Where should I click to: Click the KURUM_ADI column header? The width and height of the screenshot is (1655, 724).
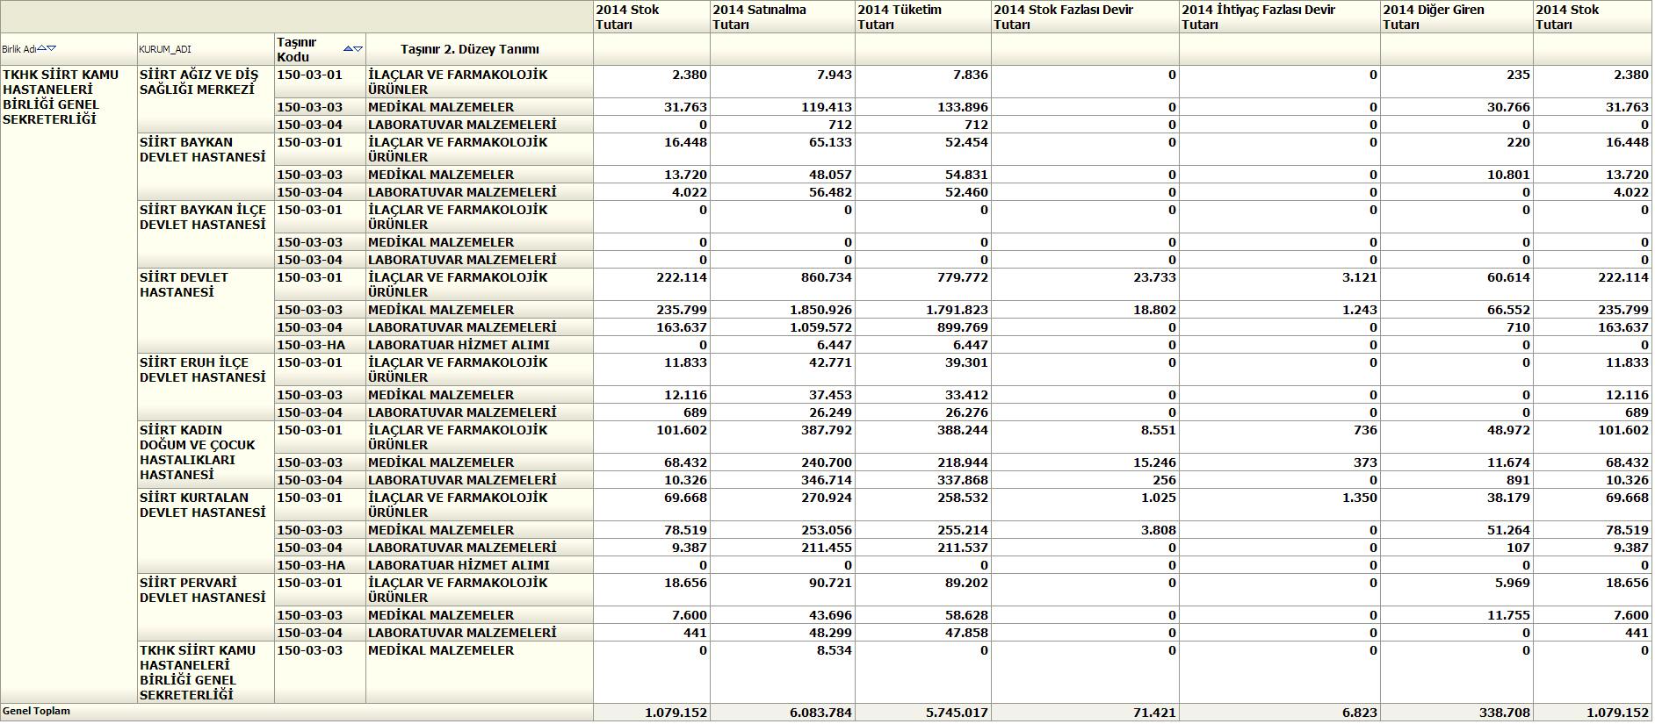tap(165, 49)
